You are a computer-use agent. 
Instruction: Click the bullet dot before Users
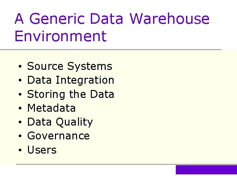[20, 151]
